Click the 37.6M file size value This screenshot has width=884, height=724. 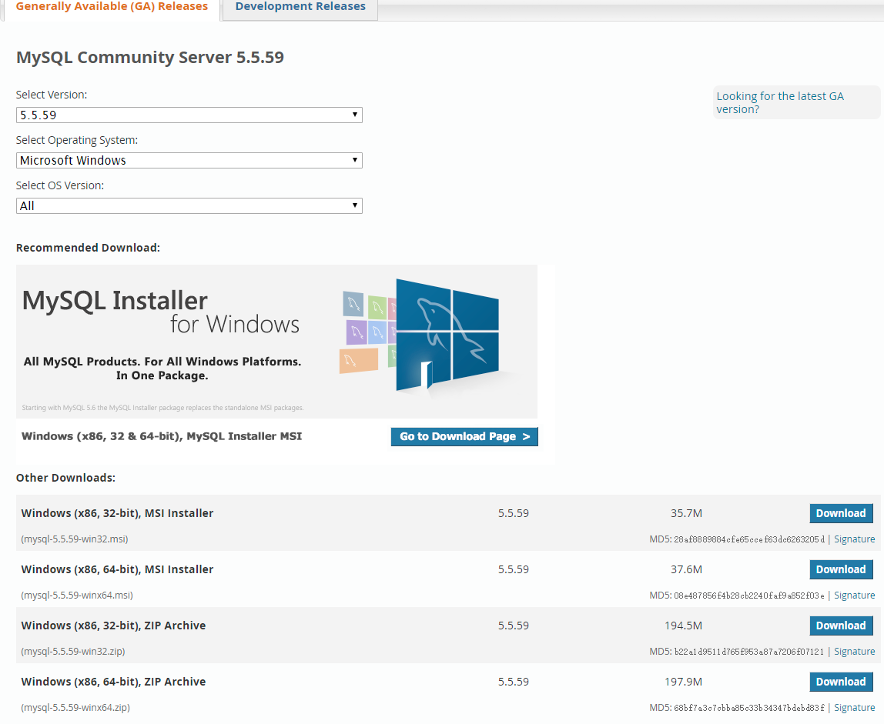click(x=686, y=569)
